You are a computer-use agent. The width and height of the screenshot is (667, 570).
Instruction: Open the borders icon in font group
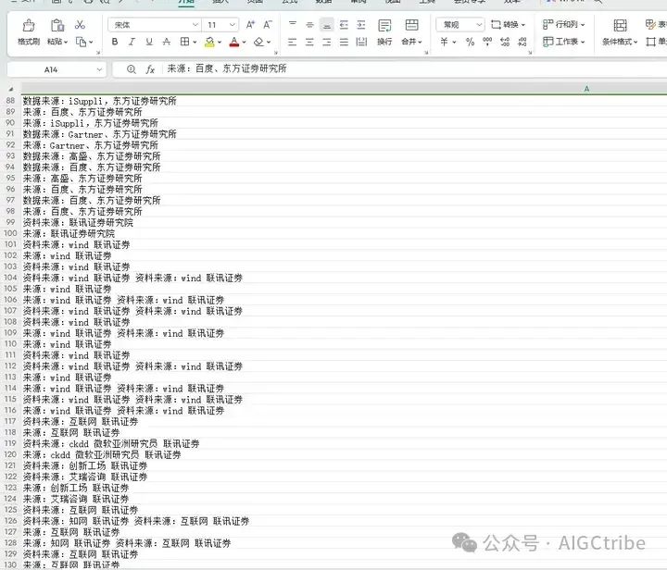click(184, 42)
